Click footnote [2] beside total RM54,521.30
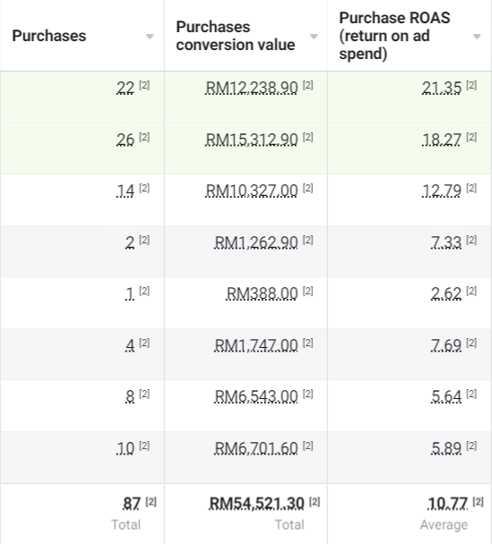The width and height of the screenshot is (492, 544). tap(315, 502)
